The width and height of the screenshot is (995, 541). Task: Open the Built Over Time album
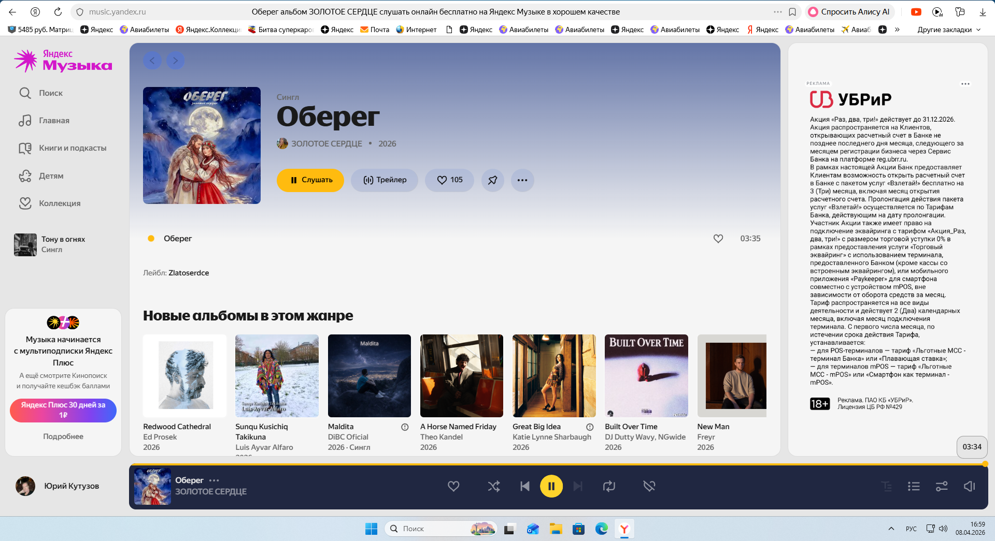(646, 376)
